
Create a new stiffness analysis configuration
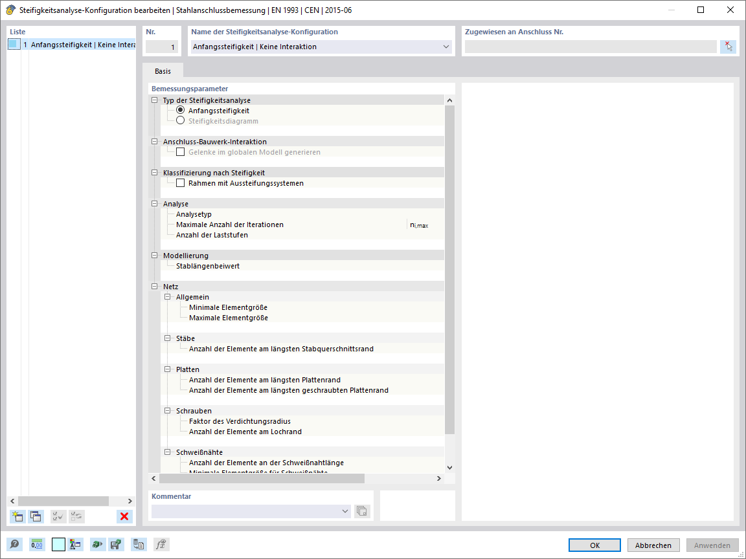(17, 516)
